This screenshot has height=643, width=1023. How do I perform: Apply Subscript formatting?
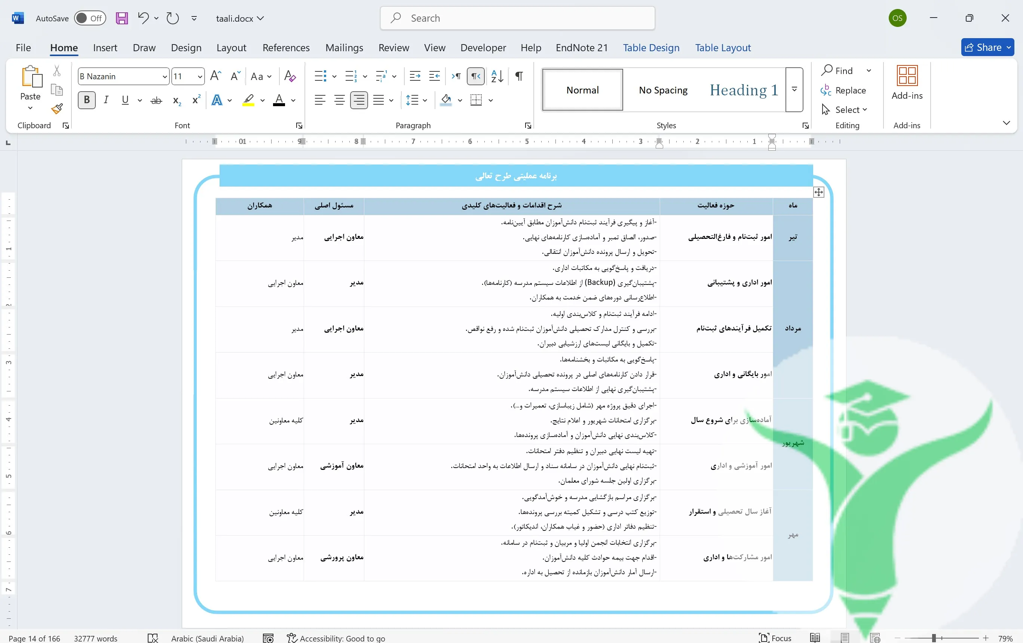pos(177,101)
